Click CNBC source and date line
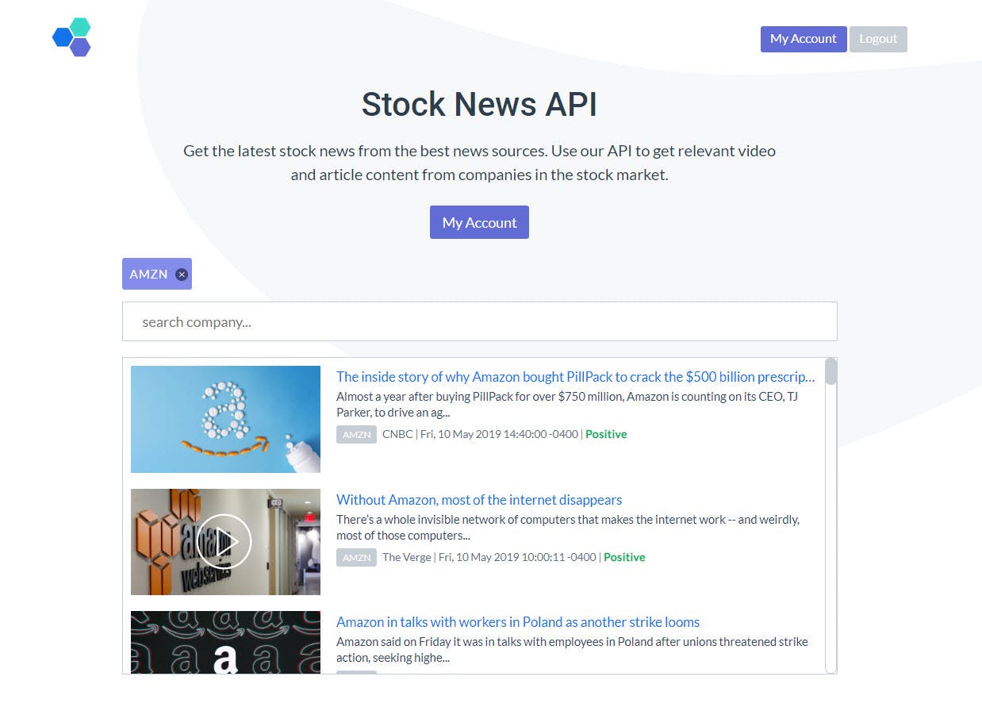982x711 pixels. (481, 434)
